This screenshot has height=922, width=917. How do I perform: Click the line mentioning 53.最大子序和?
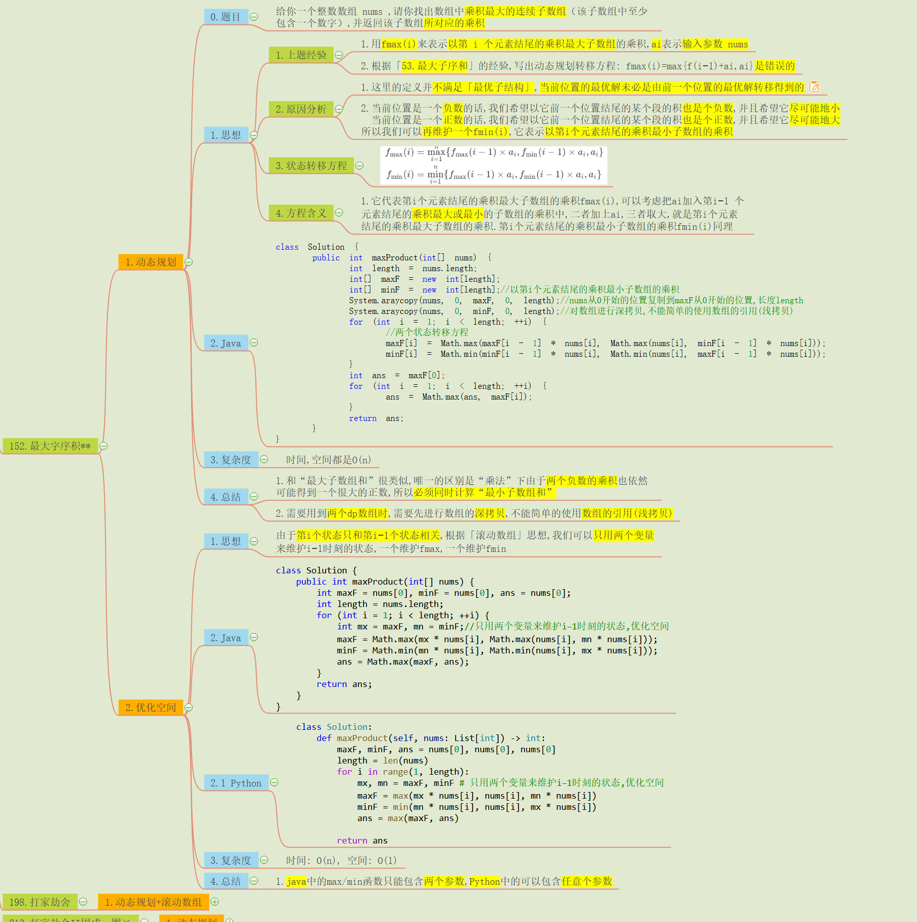578,66
